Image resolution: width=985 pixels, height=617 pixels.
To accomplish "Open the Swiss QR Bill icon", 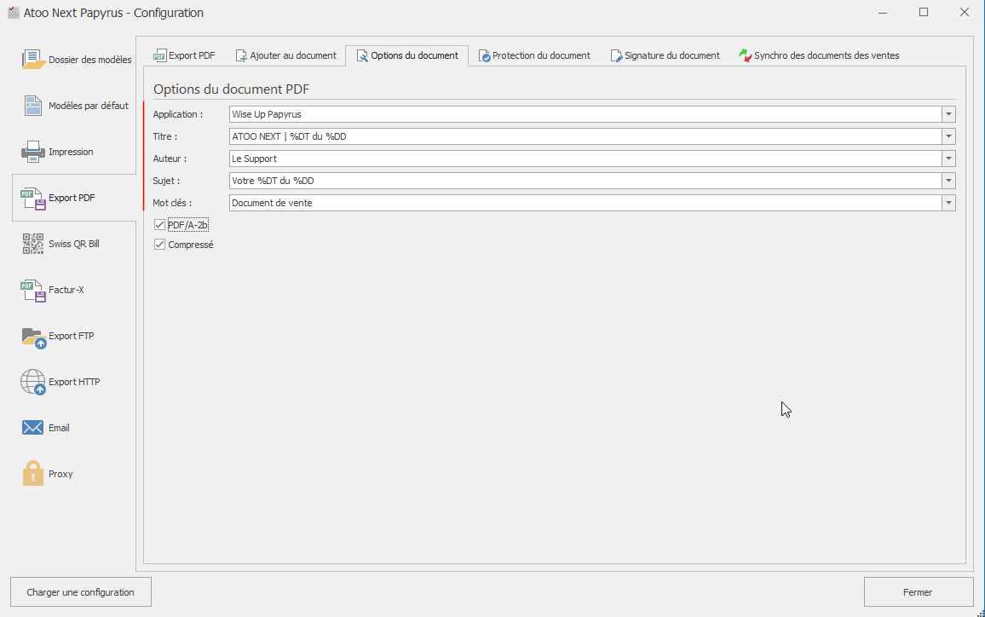I will (x=33, y=244).
